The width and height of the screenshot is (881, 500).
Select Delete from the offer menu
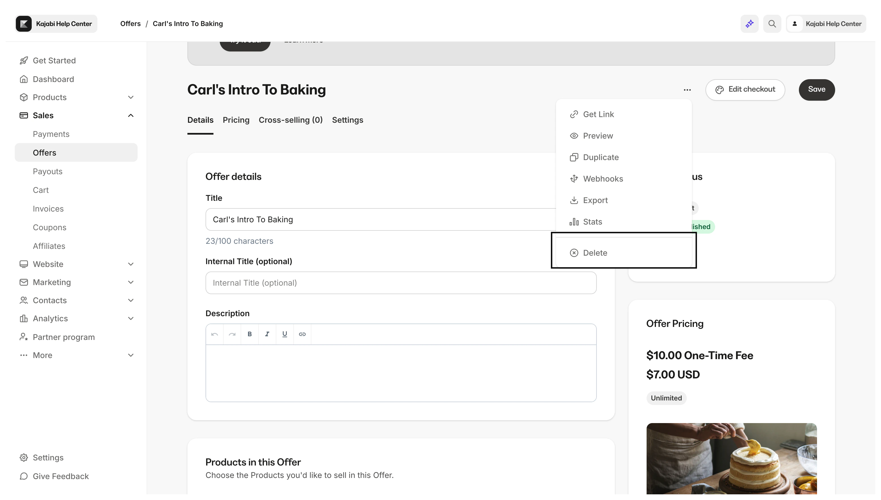595,253
